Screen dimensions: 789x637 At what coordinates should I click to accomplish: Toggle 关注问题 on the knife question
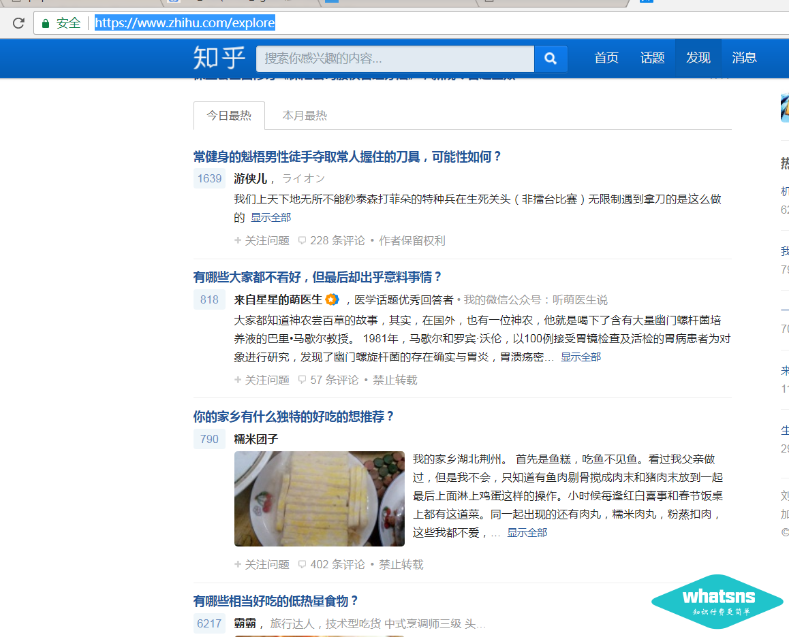(262, 241)
